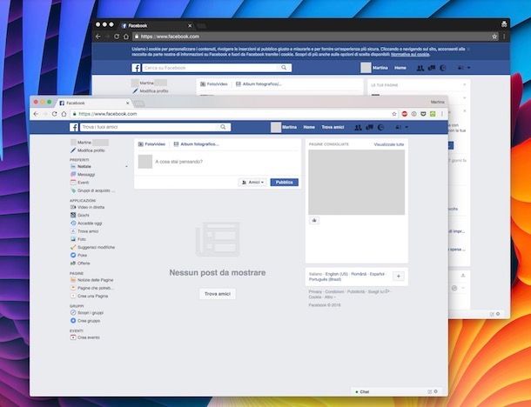This screenshot has width=531, height=407.
Task: Expand the options arrow next to Notizie
Action: 126,166
